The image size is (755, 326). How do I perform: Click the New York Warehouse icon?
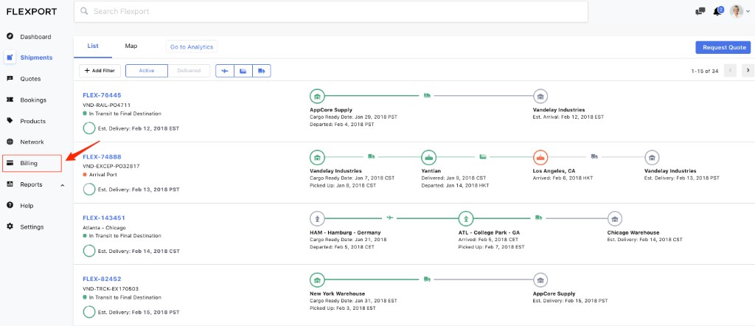317,280
